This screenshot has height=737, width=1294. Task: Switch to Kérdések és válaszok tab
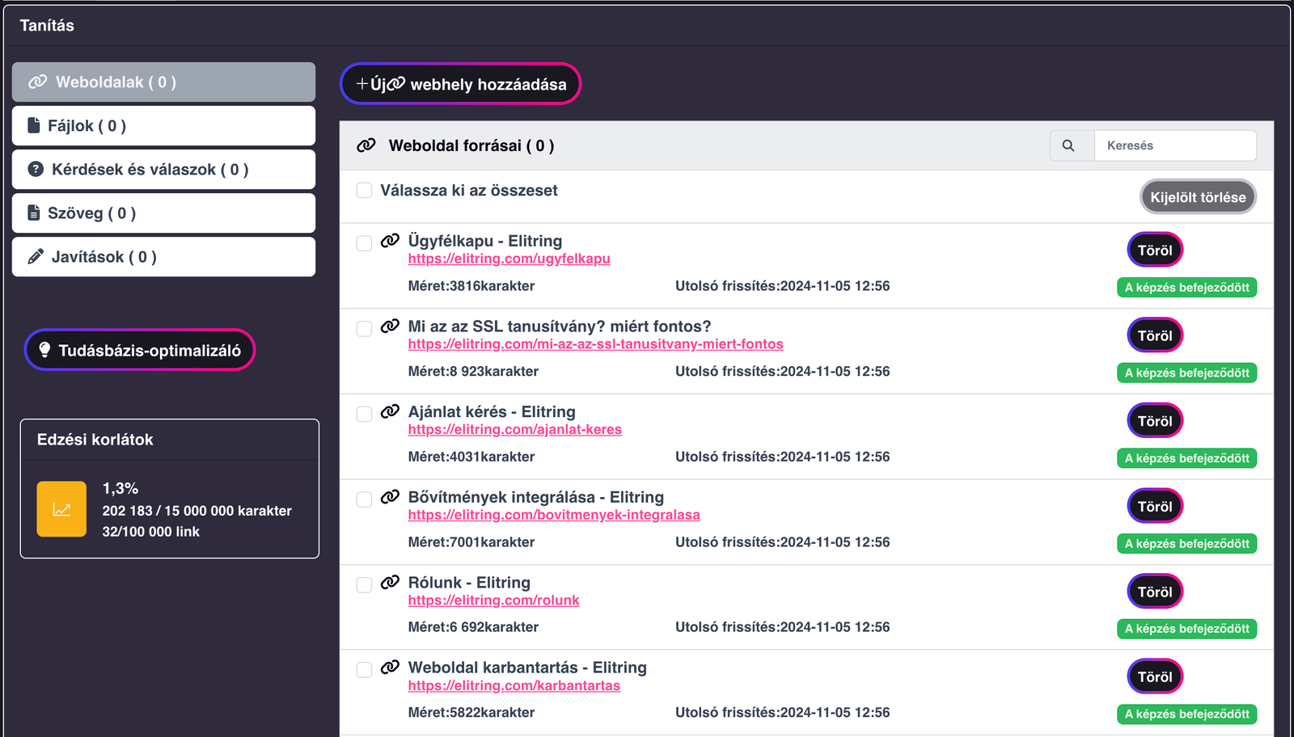tap(163, 169)
